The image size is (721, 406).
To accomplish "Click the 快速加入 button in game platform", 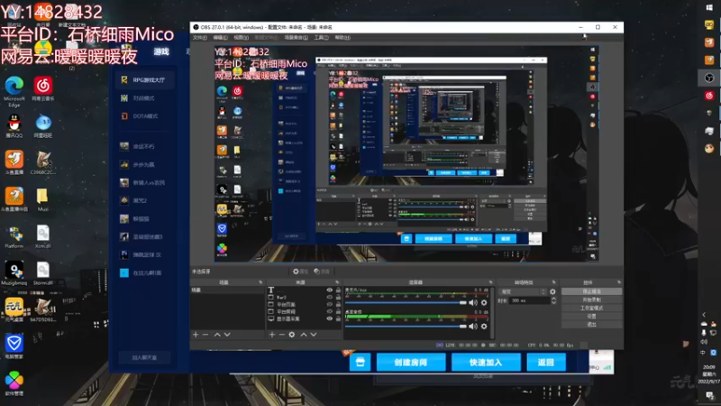I will coord(486,363).
